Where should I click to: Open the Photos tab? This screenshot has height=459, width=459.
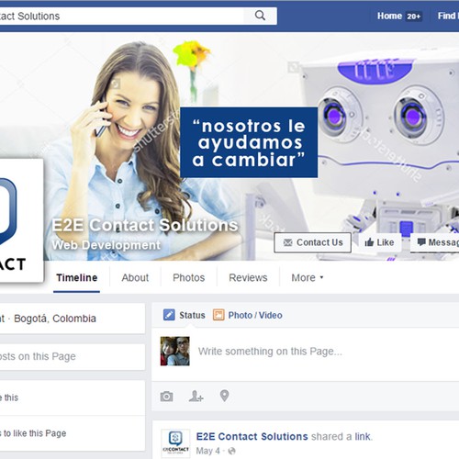coord(188,277)
